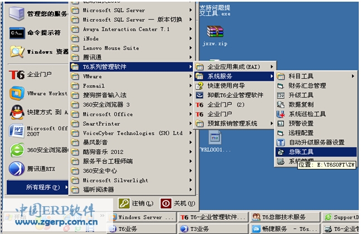
Task: Open 畅捷服务 taskbar window
Action: click(285, 228)
